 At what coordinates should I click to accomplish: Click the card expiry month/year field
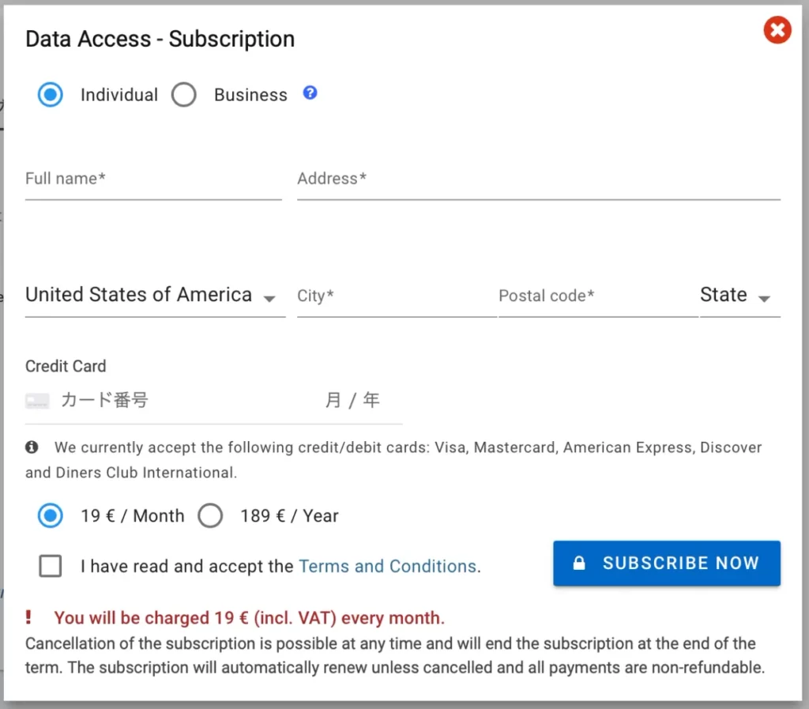[x=353, y=400]
